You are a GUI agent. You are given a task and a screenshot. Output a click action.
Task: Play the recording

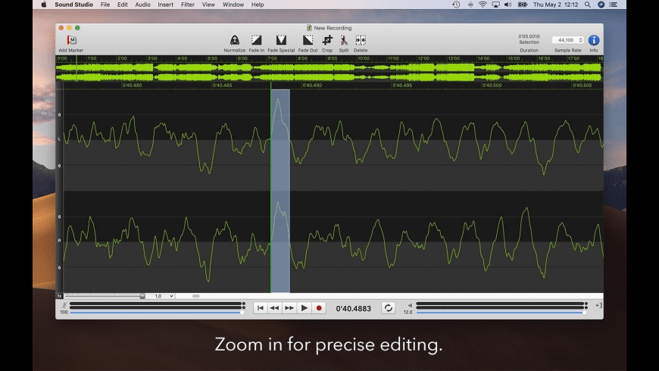(x=305, y=308)
